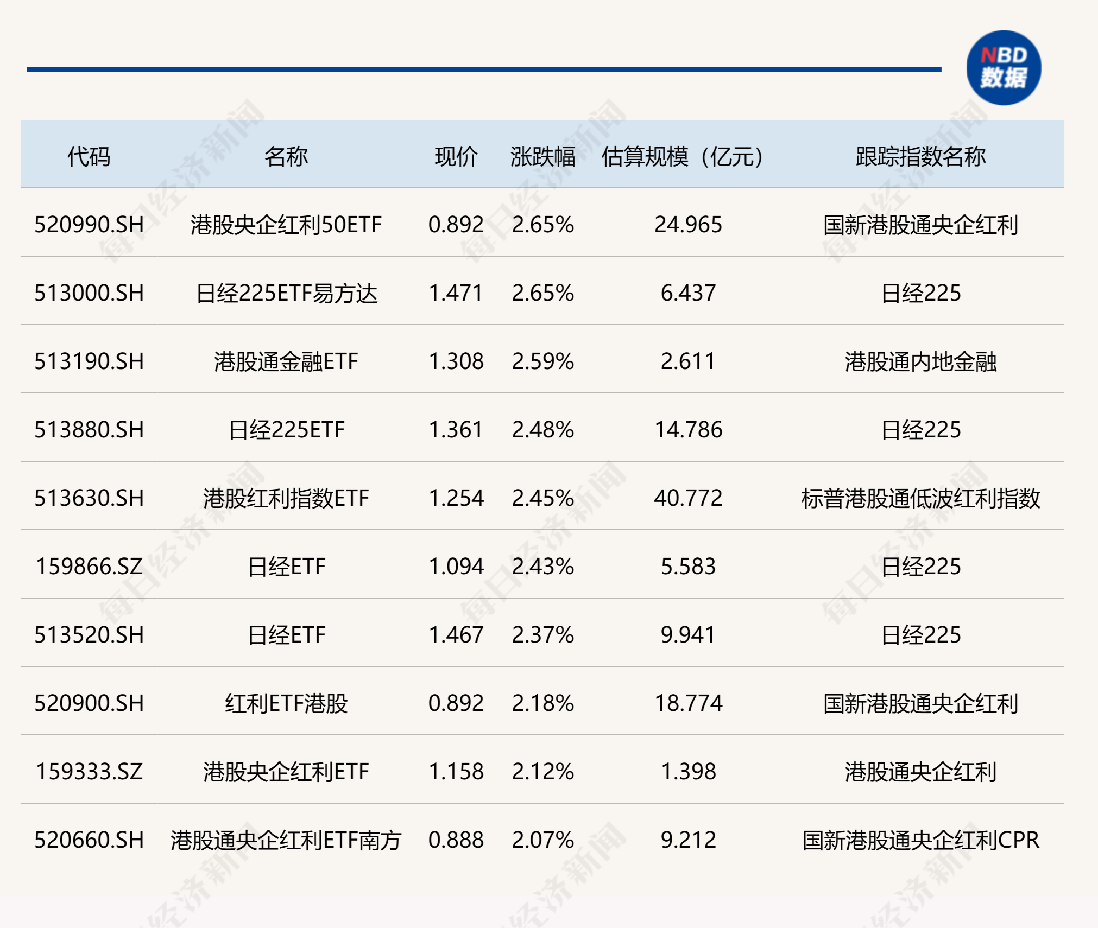Image resolution: width=1098 pixels, height=928 pixels.
Task: Click price value 1.361
Action: click(x=456, y=429)
